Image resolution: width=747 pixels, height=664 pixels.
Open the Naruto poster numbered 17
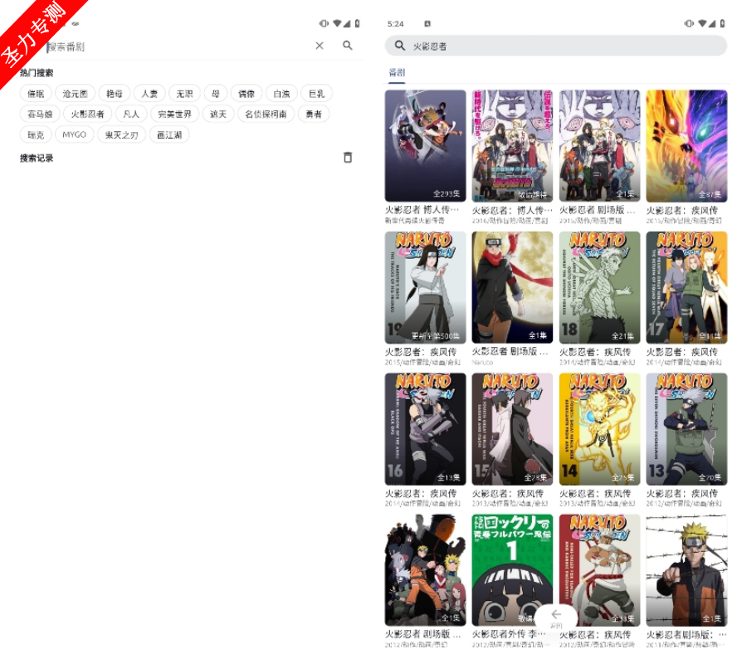686,287
